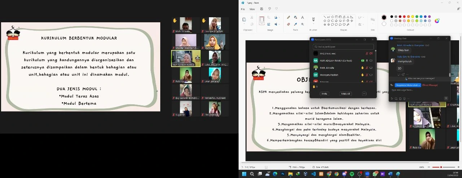Click the Save icon in Paint

[261, 9]
